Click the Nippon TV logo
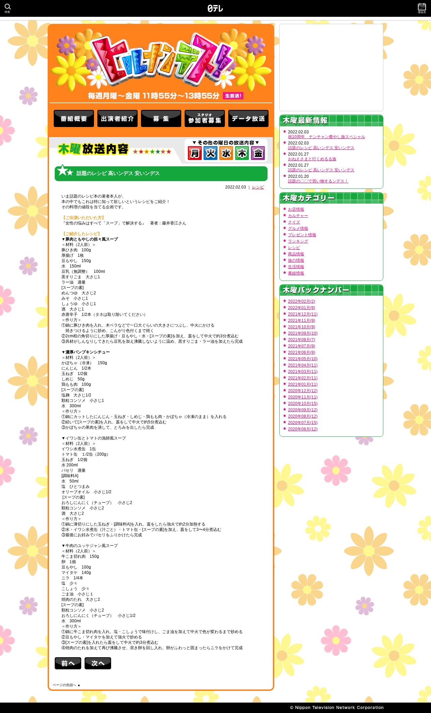Viewport: 431px width, 713px height. click(215, 8)
